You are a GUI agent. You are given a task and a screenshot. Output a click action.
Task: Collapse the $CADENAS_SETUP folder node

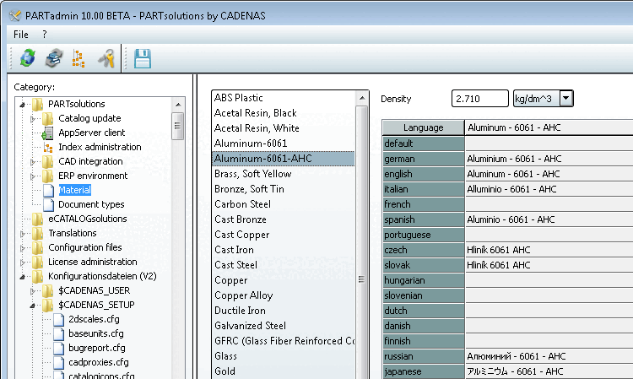[x=35, y=305]
